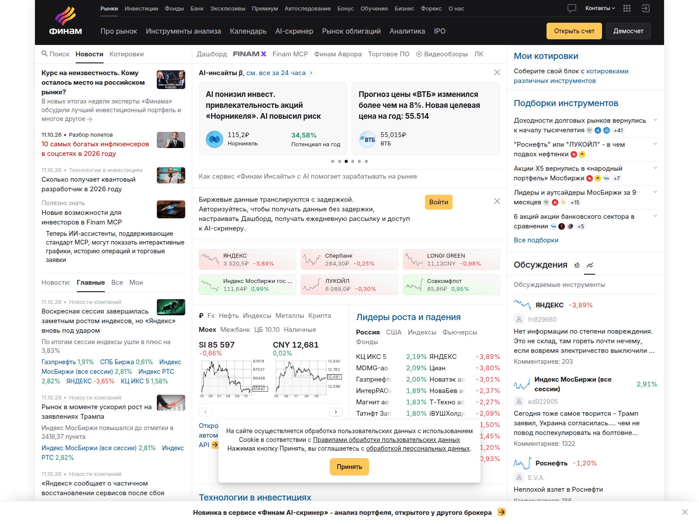
Task: Switch to the Котировки tab
Action: tap(127, 54)
